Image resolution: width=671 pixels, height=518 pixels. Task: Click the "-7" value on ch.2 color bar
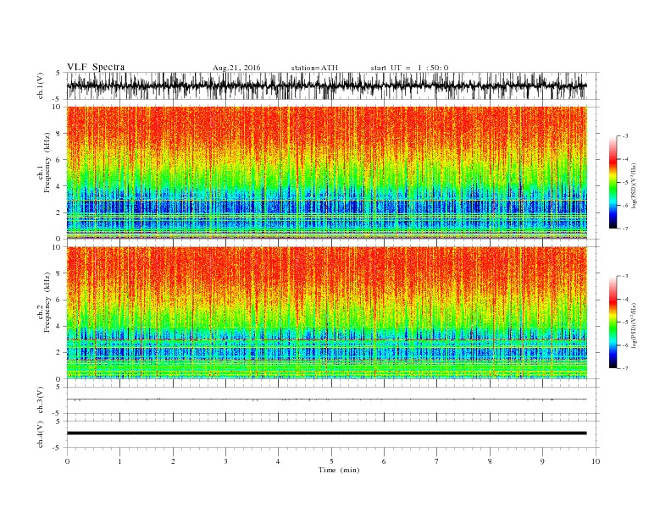(625, 368)
